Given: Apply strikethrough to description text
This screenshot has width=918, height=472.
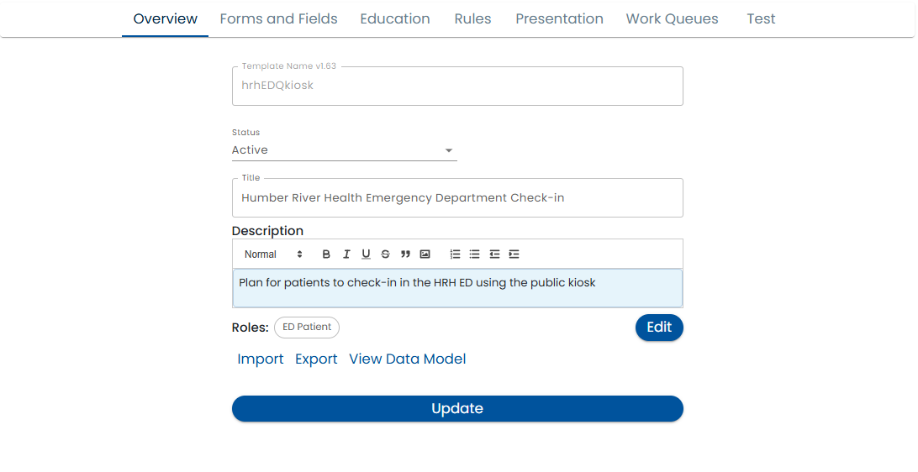Looking at the screenshot, I should [x=385, y=254].
